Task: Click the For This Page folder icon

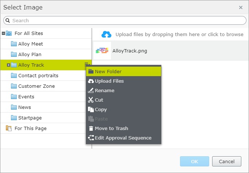Action: tap(9, 129)
